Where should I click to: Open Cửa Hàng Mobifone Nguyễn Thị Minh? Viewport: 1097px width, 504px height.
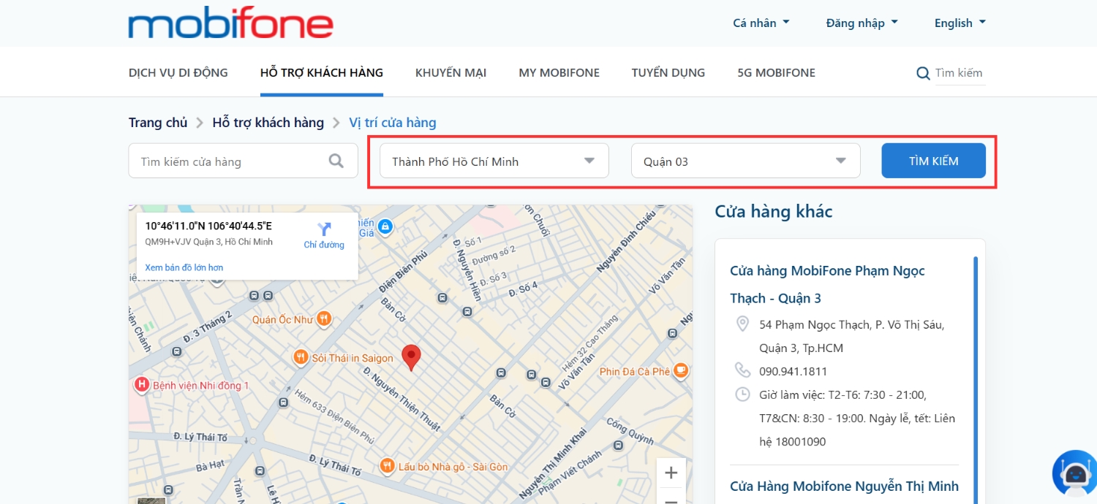[844, 486]
